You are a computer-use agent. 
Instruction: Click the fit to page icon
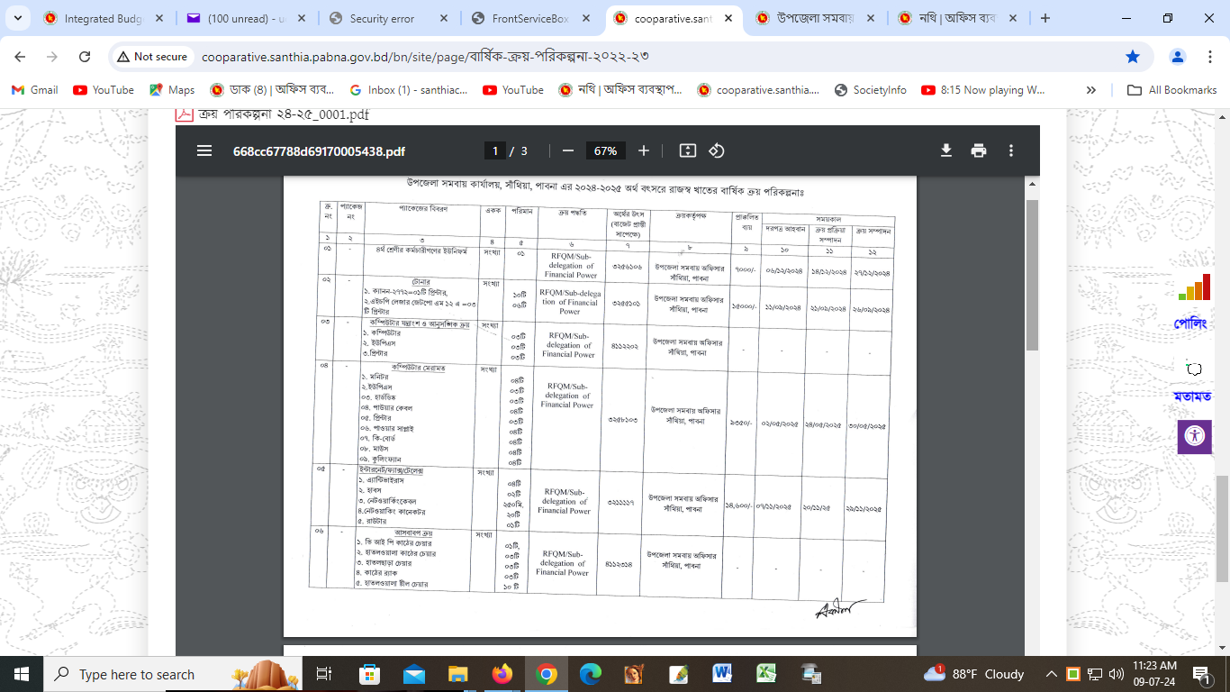tap(688, 151)
